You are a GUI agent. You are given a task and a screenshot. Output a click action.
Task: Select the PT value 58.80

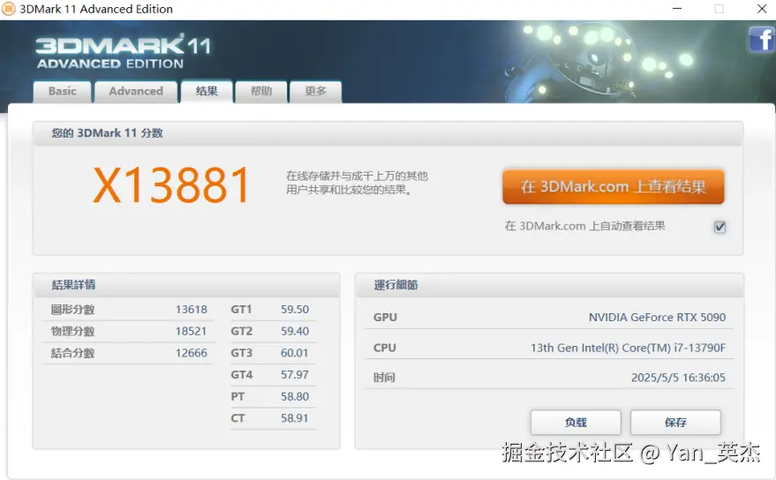[x=295, y=396]
